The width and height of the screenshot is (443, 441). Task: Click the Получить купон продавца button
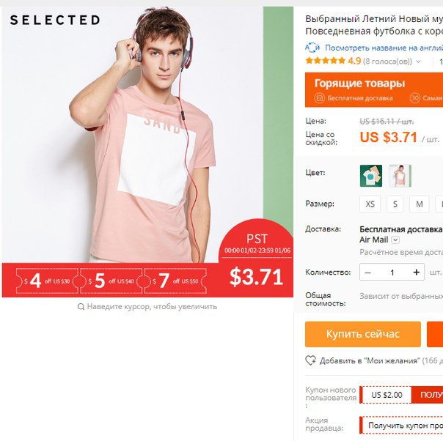(401, 425)
